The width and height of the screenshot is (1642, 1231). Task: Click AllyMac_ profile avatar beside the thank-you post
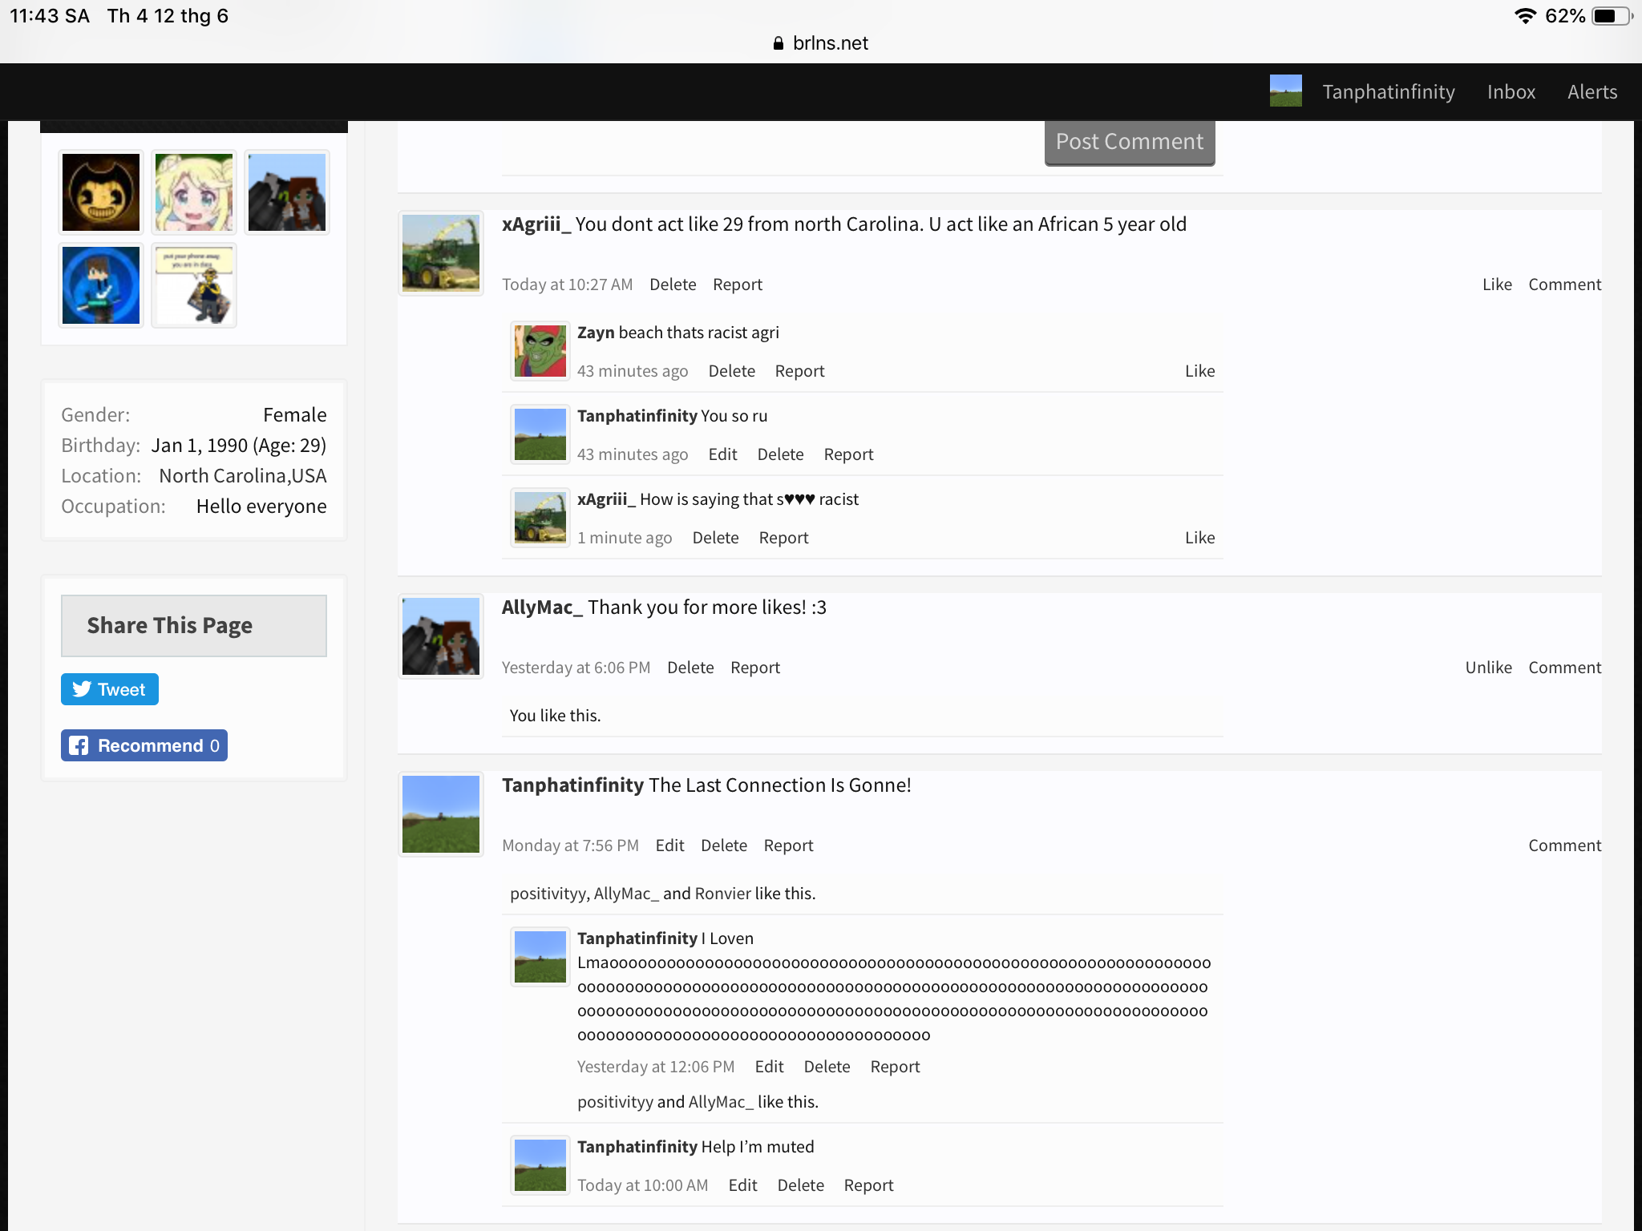(441, 636)
